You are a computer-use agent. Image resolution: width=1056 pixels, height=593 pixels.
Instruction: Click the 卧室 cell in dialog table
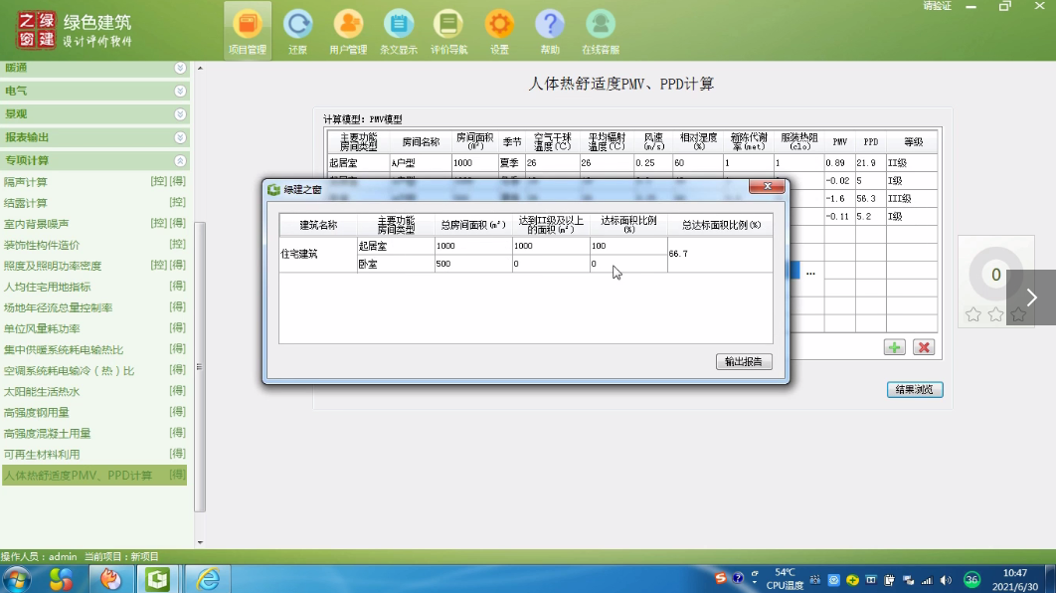point(396,264)
